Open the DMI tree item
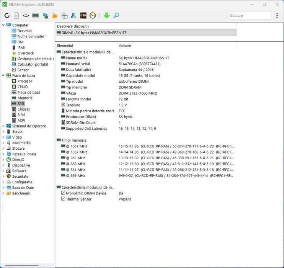This screenshot has height=268, width=284. coord(21,42)
